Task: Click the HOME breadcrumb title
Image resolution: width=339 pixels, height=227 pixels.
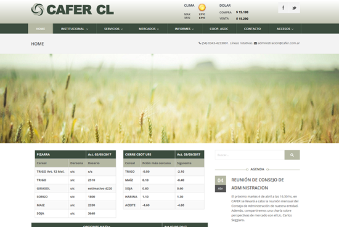Action: (38, 44)
